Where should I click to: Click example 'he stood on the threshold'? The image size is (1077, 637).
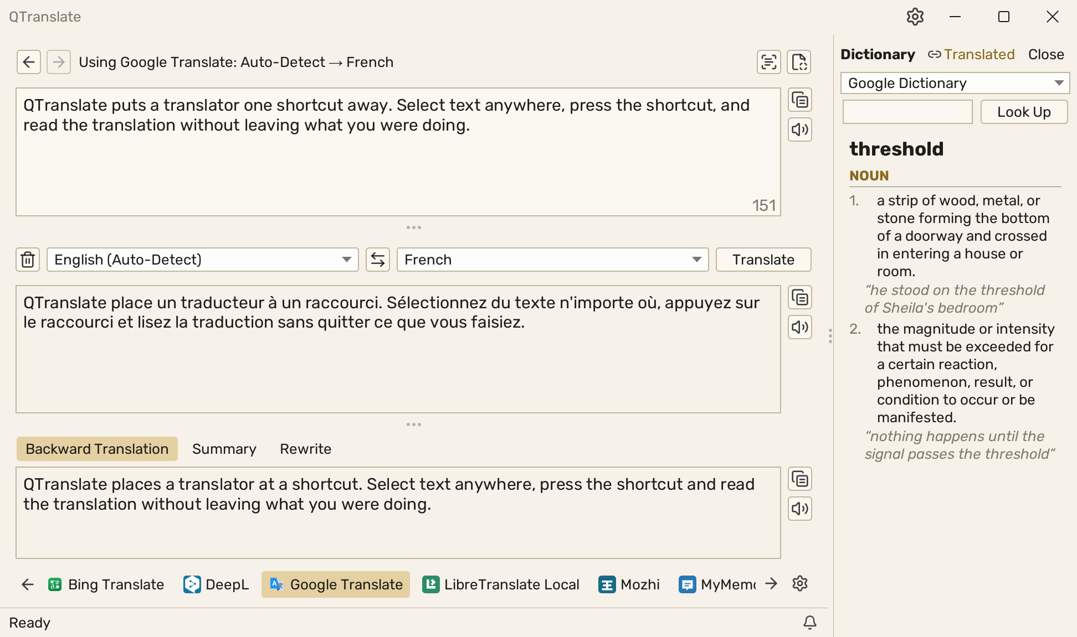(x=955, y=299)
